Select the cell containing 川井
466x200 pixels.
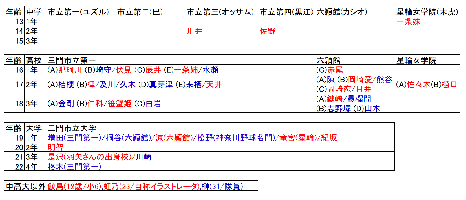click(222, 31)
